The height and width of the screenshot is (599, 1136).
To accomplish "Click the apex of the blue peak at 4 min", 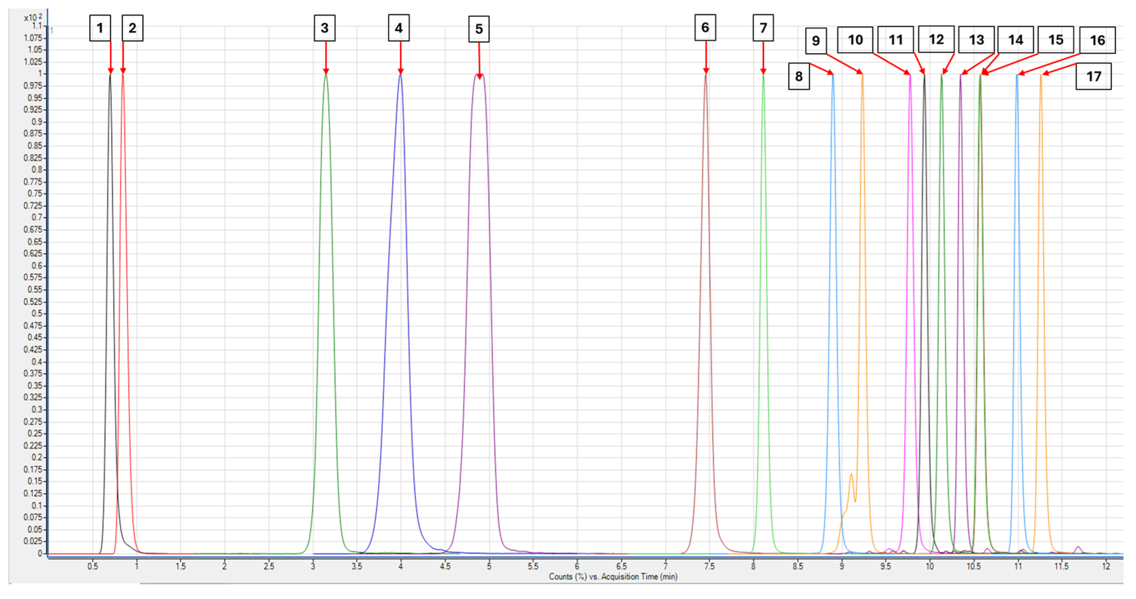I will [401, 75].
